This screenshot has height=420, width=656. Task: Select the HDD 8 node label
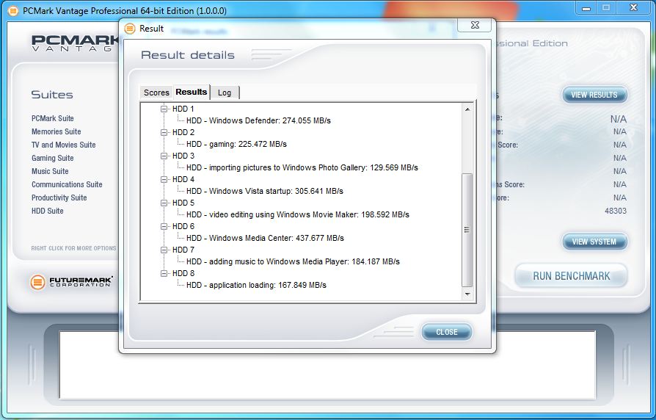point(183,273)
